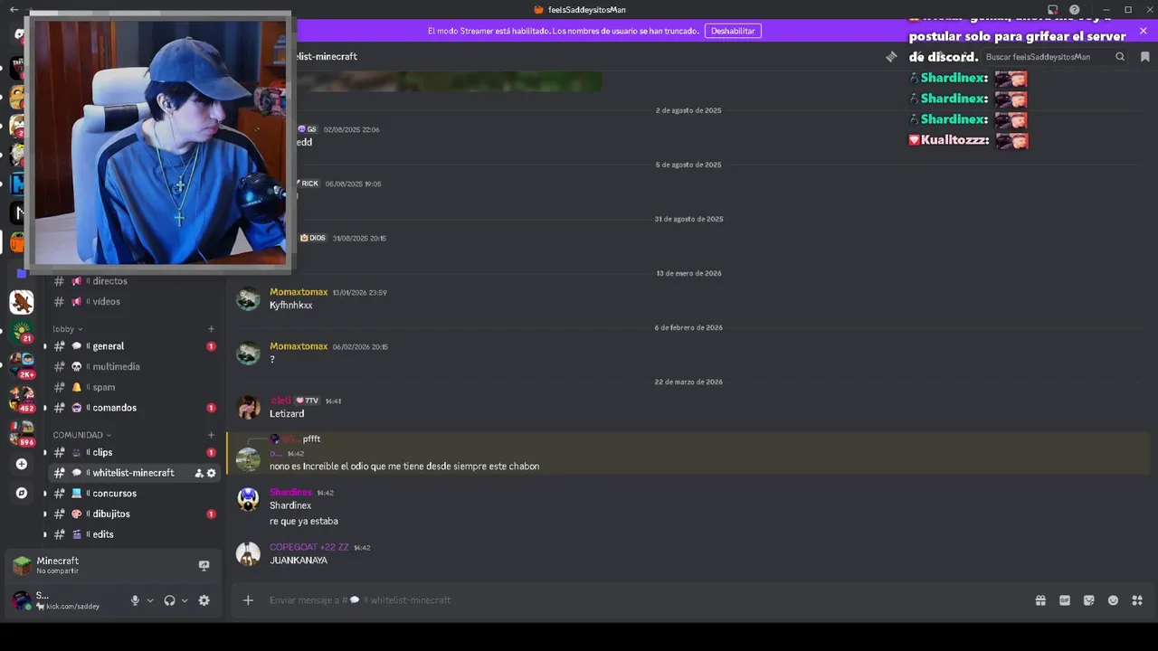This screenshot has height=651, width=1158.
Task: Open the emoji picker
Action: 1113,600
